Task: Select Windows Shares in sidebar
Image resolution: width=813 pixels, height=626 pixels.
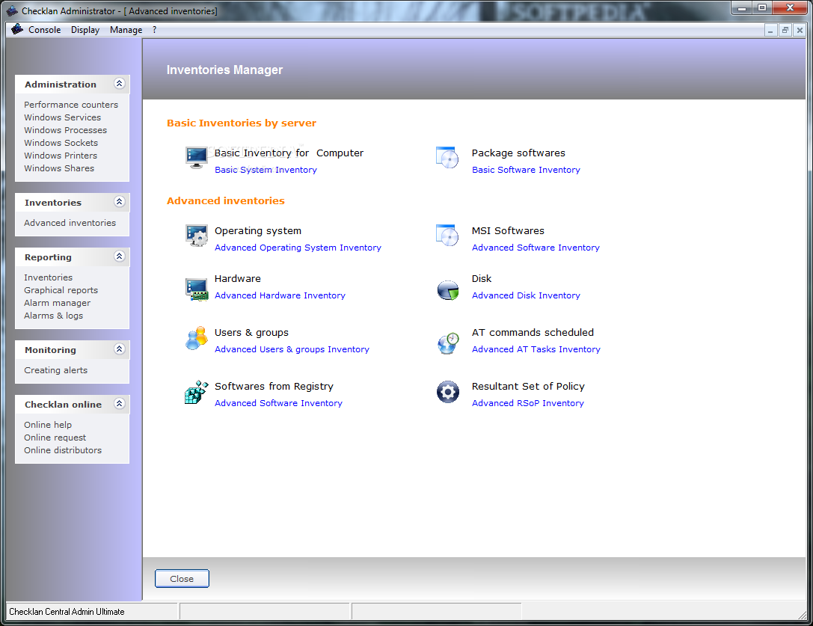Action: point(59,168)
